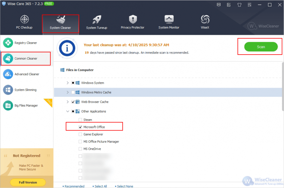Screen dimensions: 284x188
Task: Expand the Windows System group
Action: coord(68,83)
